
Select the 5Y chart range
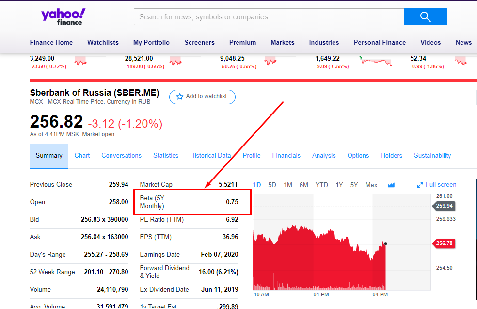(354, 185)
